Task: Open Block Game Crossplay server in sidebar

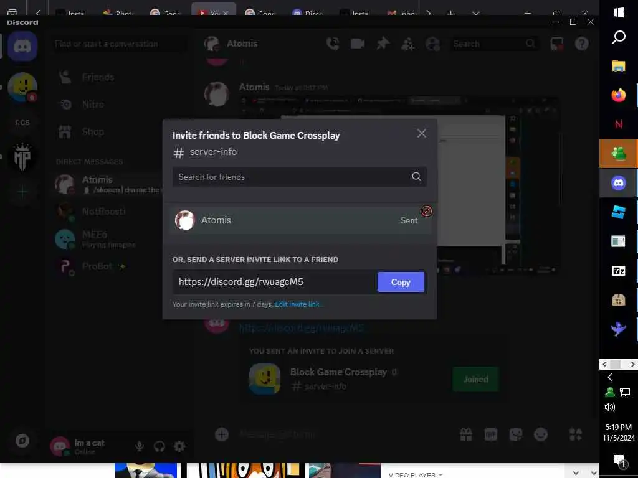Action: point(22,87)
